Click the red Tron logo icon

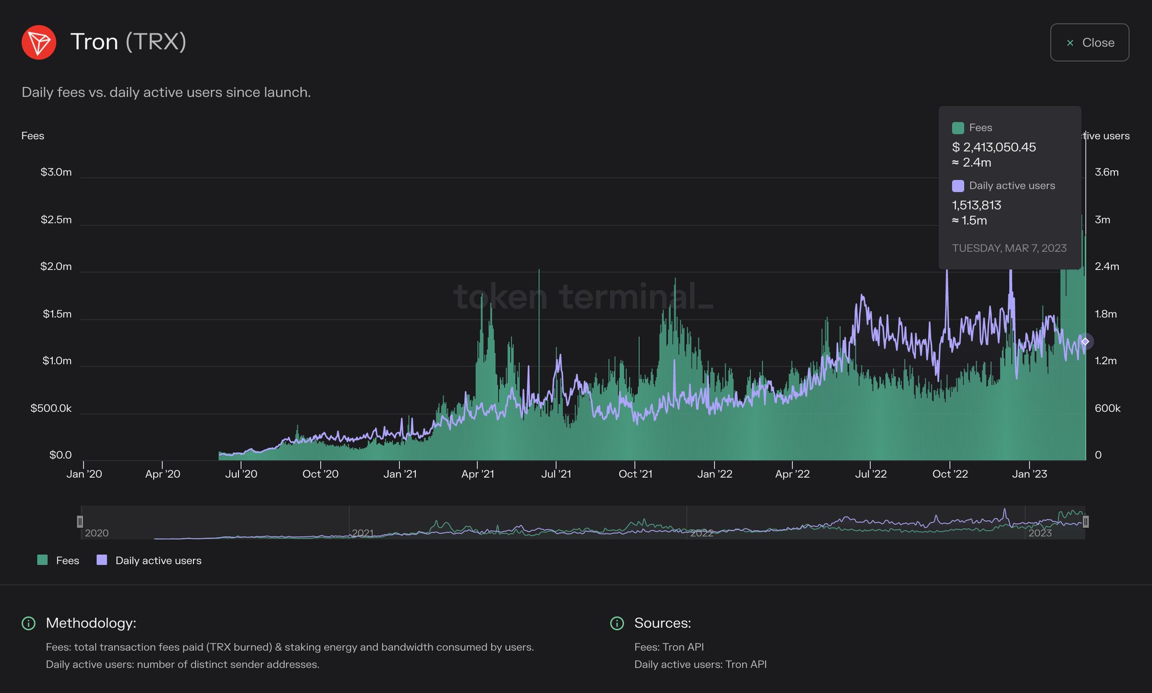[x=39, y=42]
